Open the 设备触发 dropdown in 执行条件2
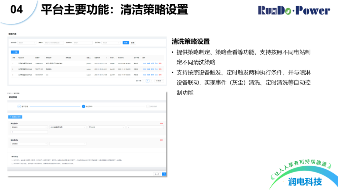 (29, 144)
